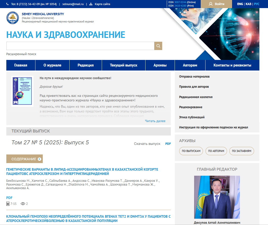Open Карта сайта link
The height and width of the screenshot is (225, 268).
pyautogui.click(x=102, y=4)
